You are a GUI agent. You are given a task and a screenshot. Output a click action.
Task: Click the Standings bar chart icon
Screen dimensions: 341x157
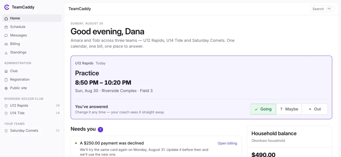pyautogui.click(x=6, y=52)
